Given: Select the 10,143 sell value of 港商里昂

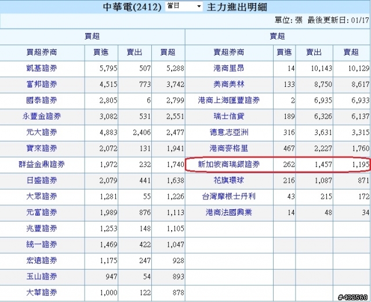Looking at the screenshot, I should click(x=321, y=68).
